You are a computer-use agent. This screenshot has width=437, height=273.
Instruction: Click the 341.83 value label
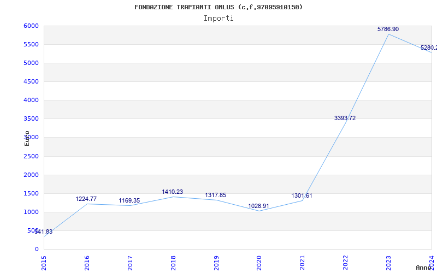[x=44, y=232]
